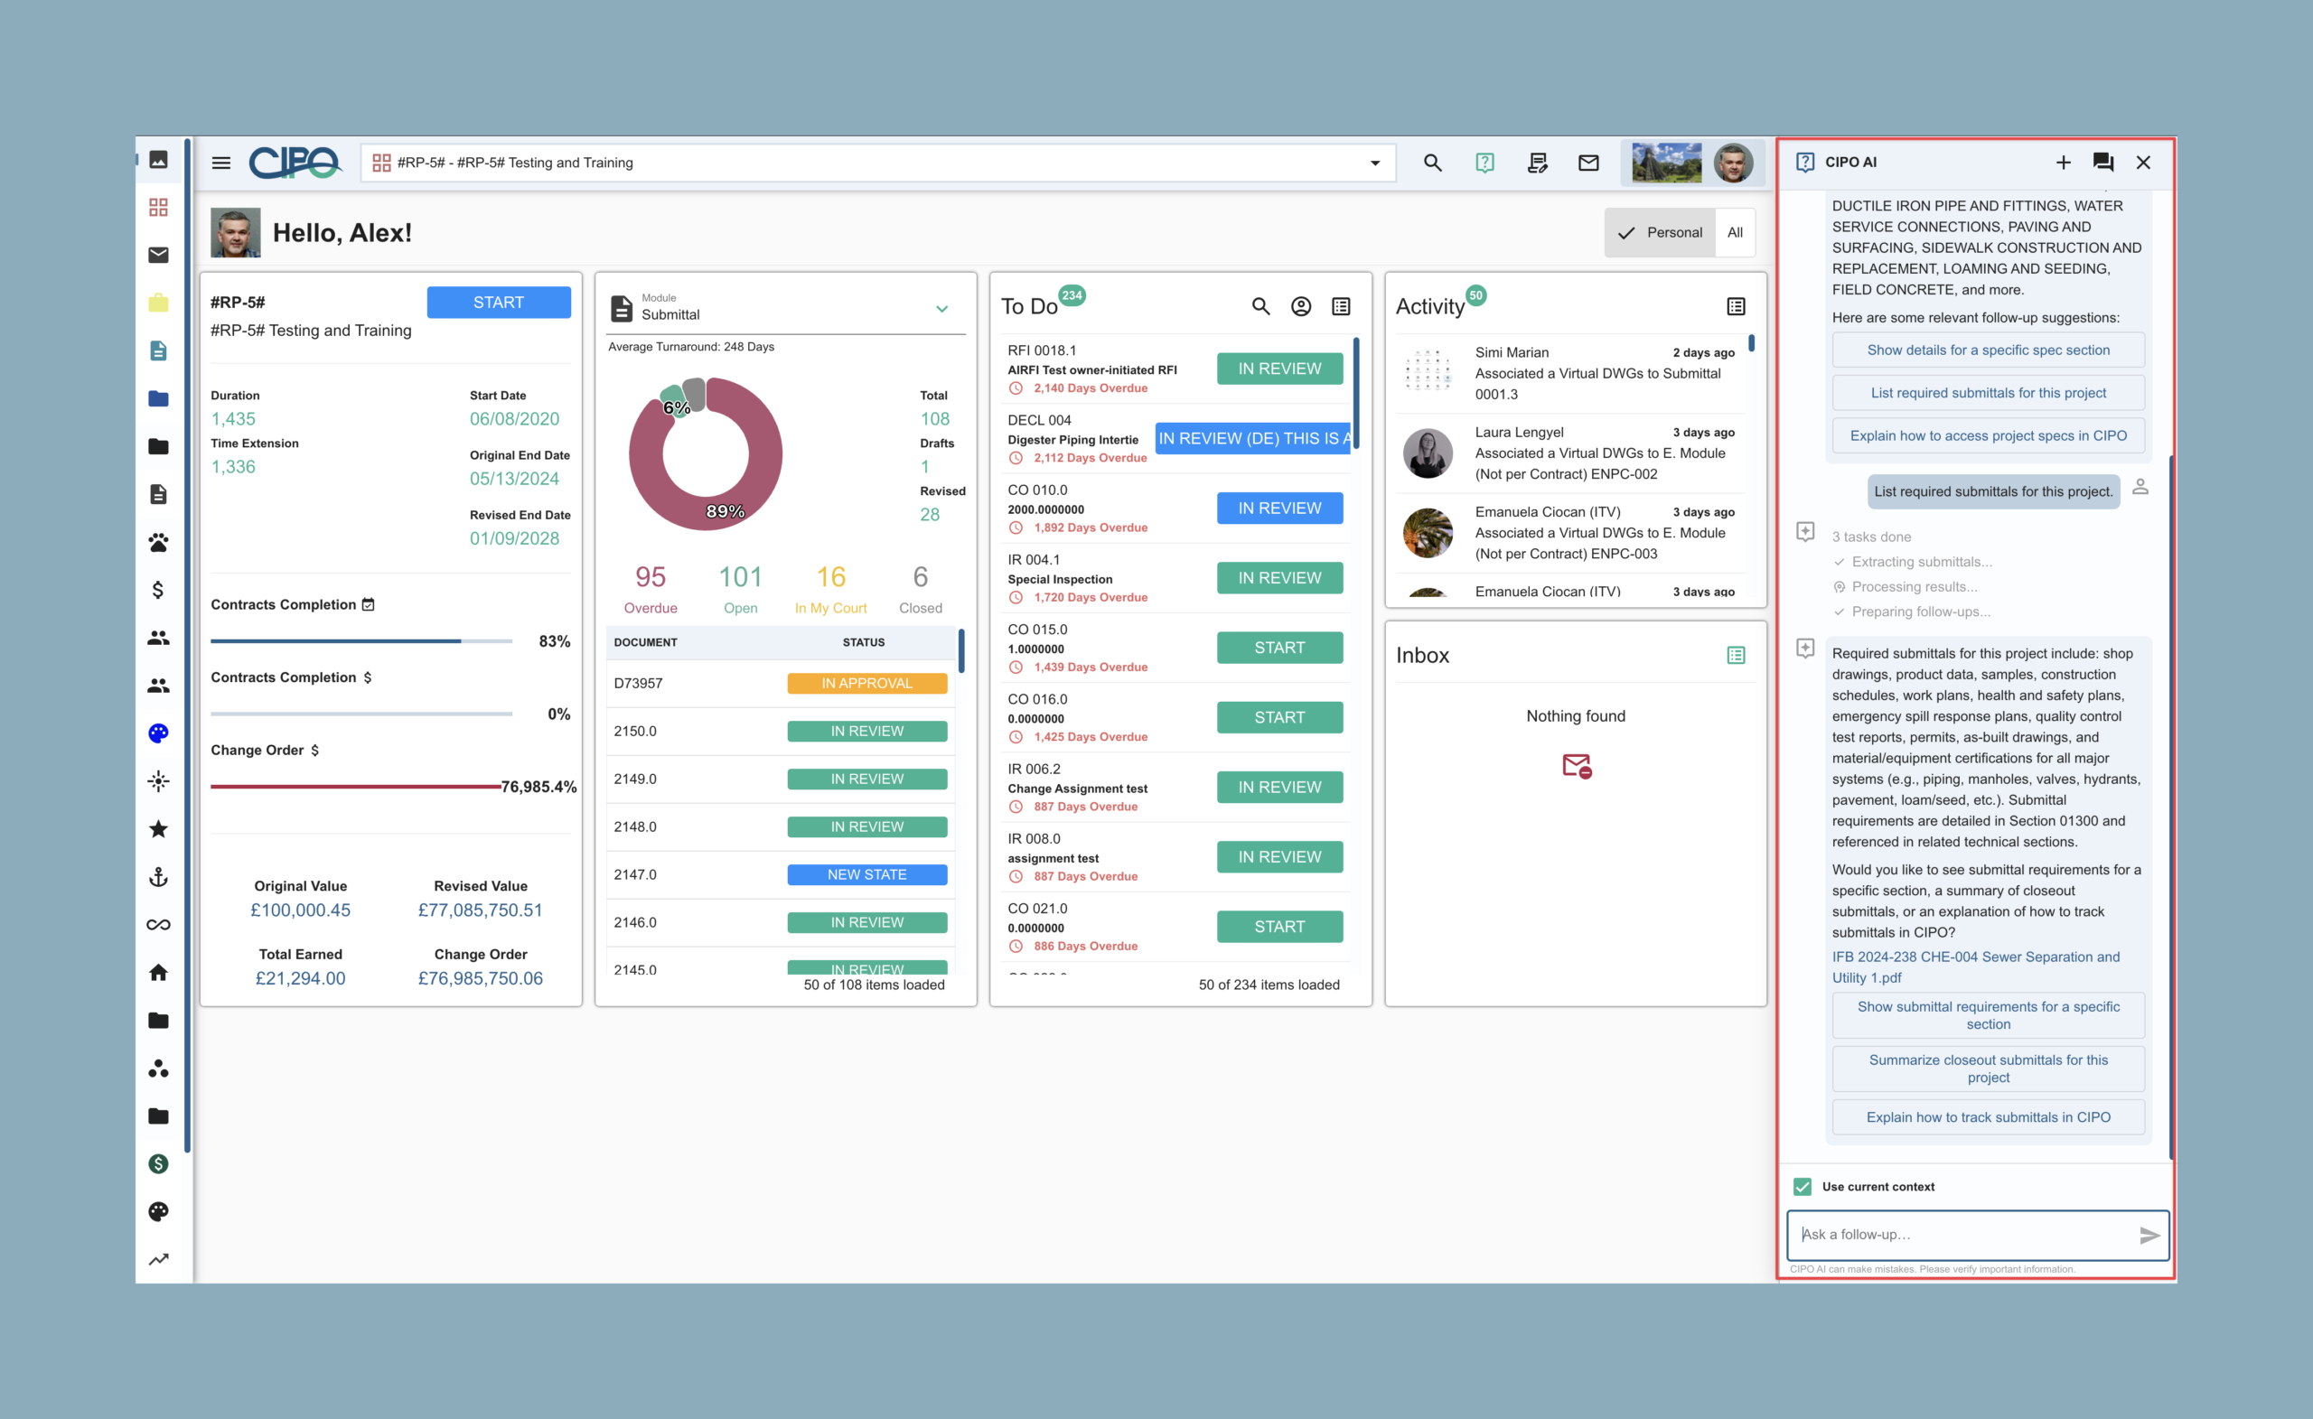
Task: Click Show details for a specific spec section
Action: click(1989, 350)
